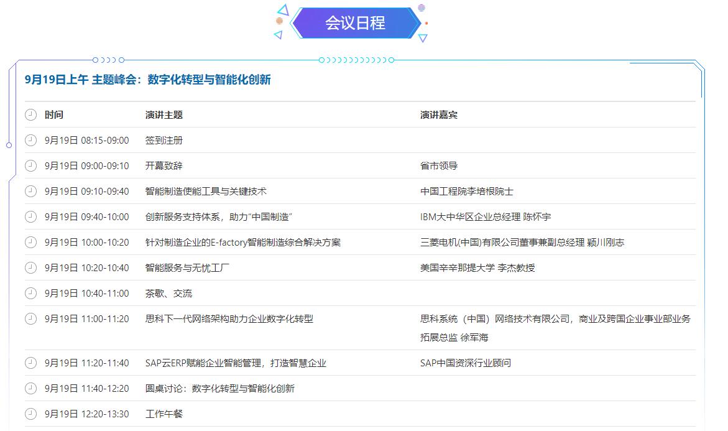Select the 9月19日上午 主题峰会 section heading
The image size is (728, 431).
pos(148,80)
